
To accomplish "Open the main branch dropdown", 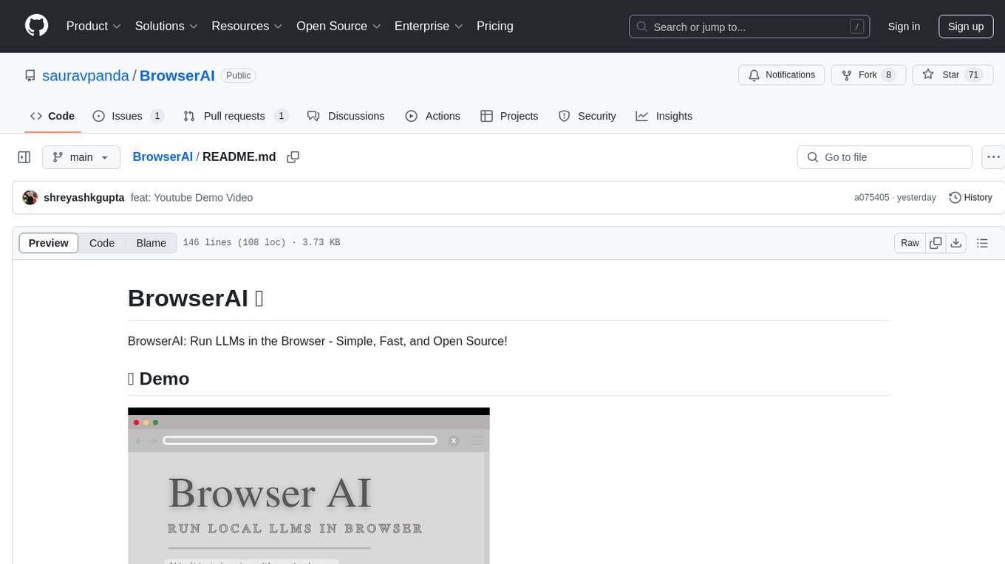I will pyautogui.click(x=81, y=157).
